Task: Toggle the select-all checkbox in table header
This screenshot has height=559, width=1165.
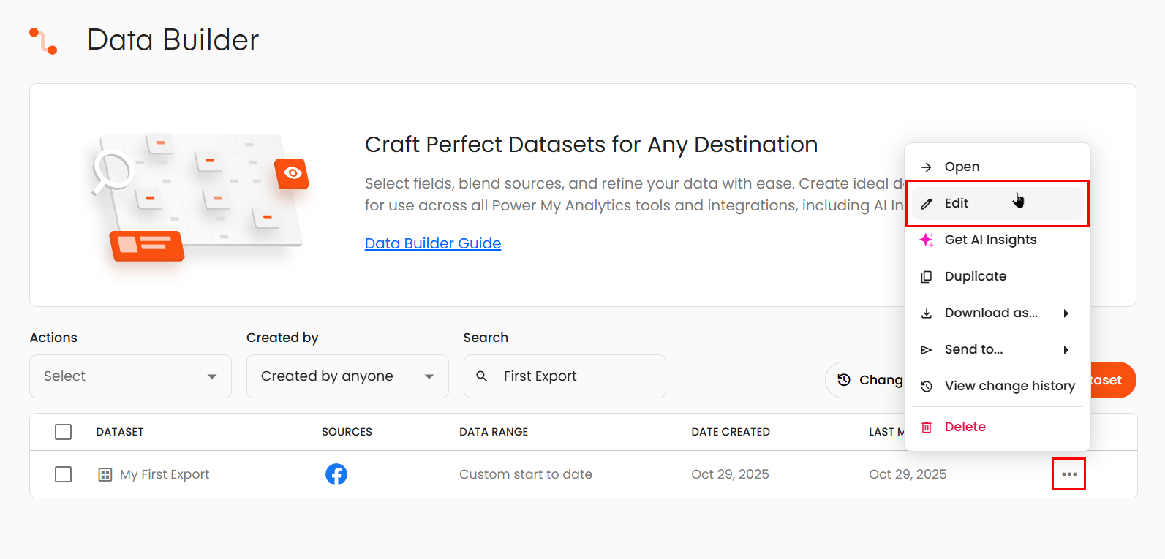Action: (x=64, y=432)
